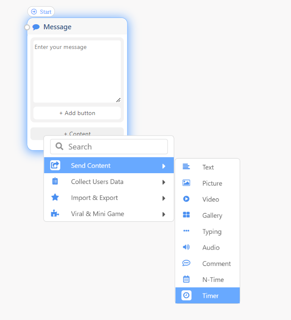Click the Start arrow circle icon

(34, 12)
